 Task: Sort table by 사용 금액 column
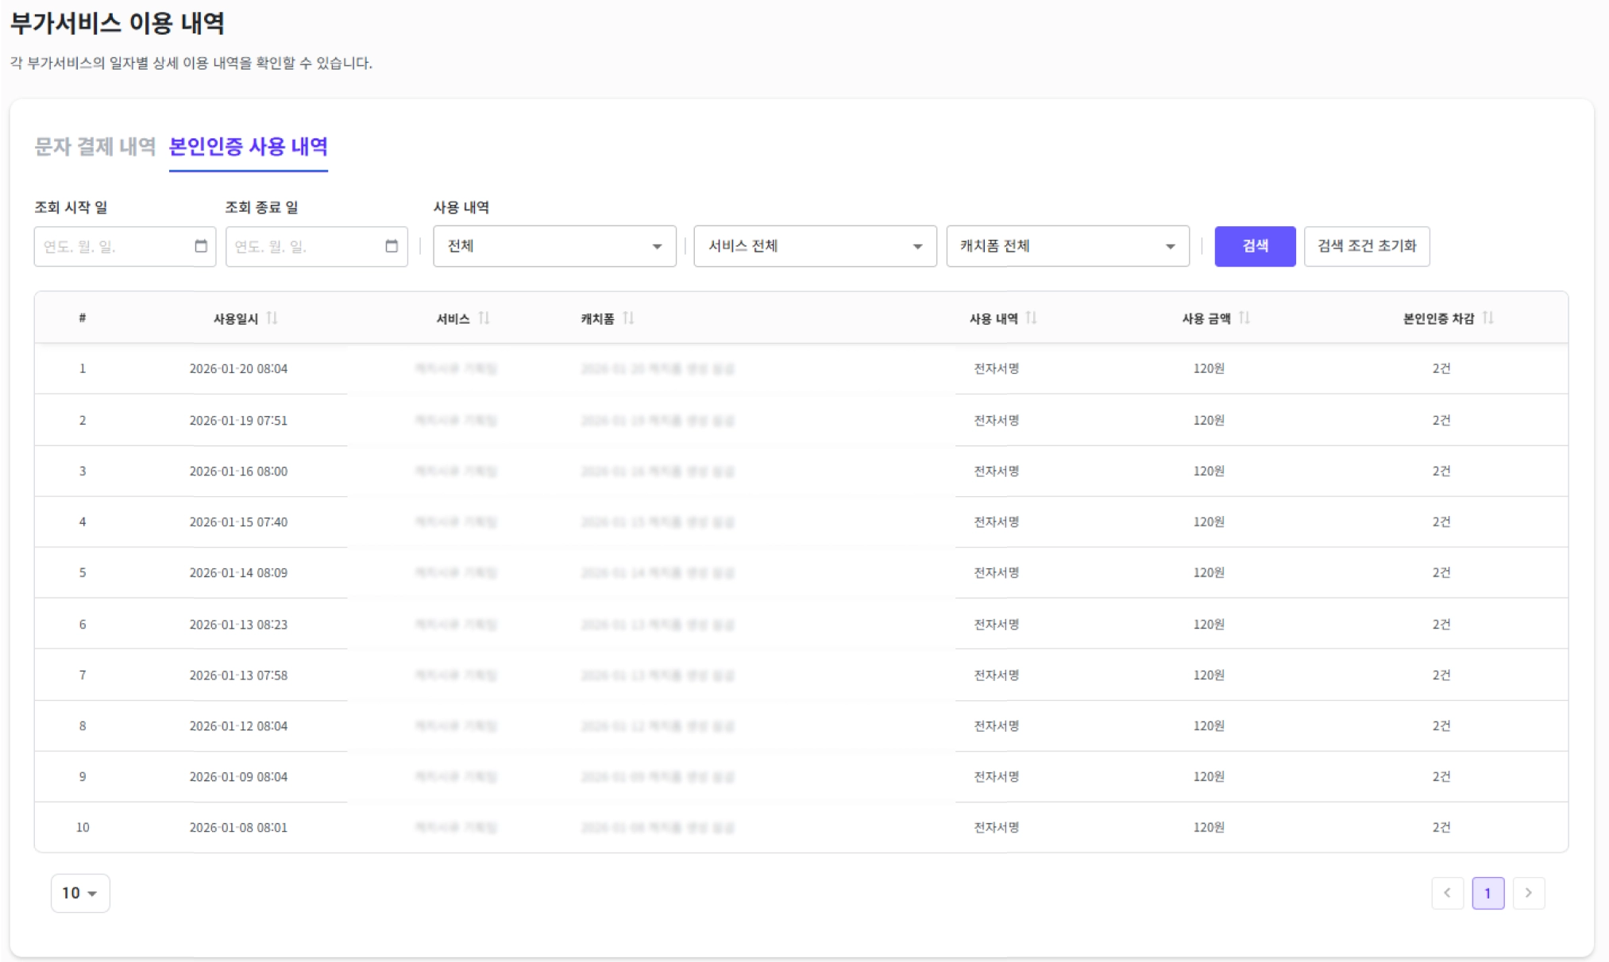click(x=1244, y=318)
